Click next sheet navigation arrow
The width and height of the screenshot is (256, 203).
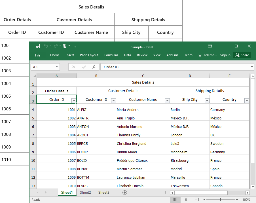click(46, 193)
